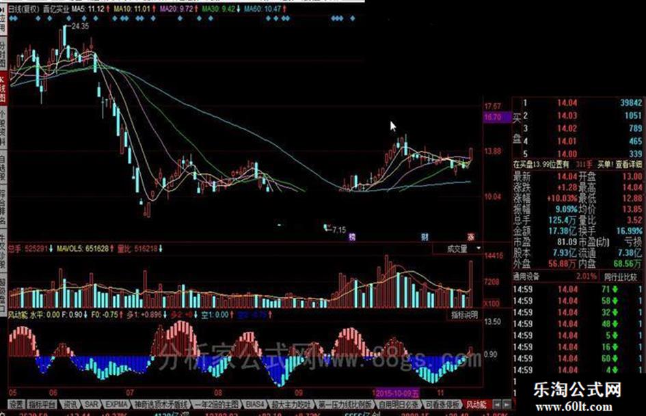Select the BIAS4 indicator tab
The height and width of the screenshot is (416, 646).
(x=254, y=405)
